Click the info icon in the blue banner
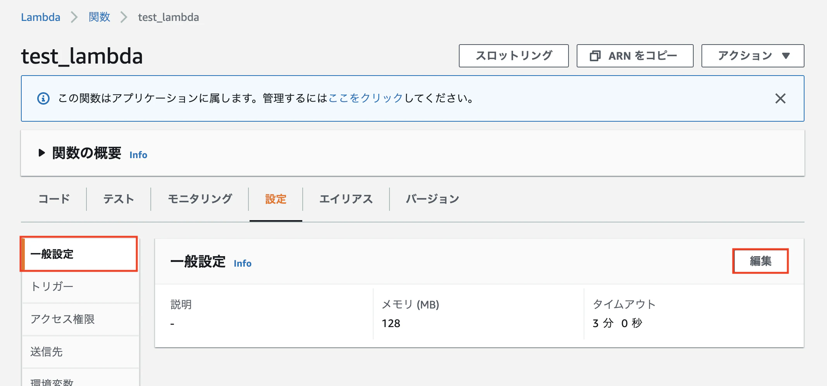The image size is (827, 386). tap(43, 98)
